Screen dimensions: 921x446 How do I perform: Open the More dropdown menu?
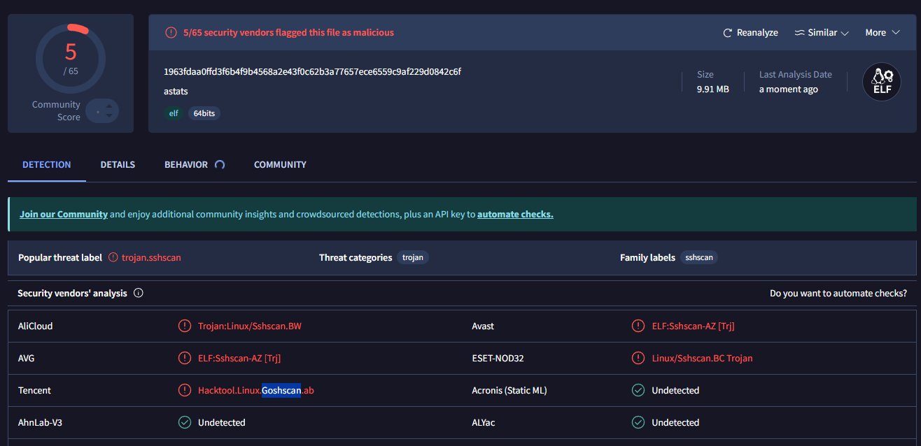click(x=882, y=33)
